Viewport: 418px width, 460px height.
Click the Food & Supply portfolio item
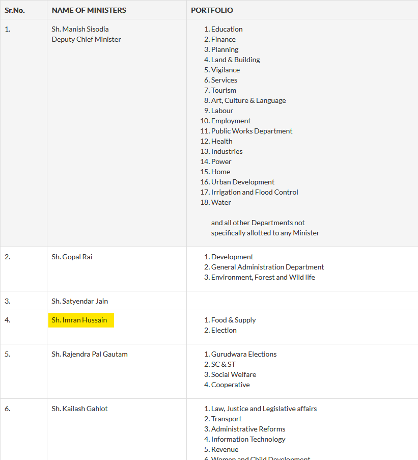[233, 320]
